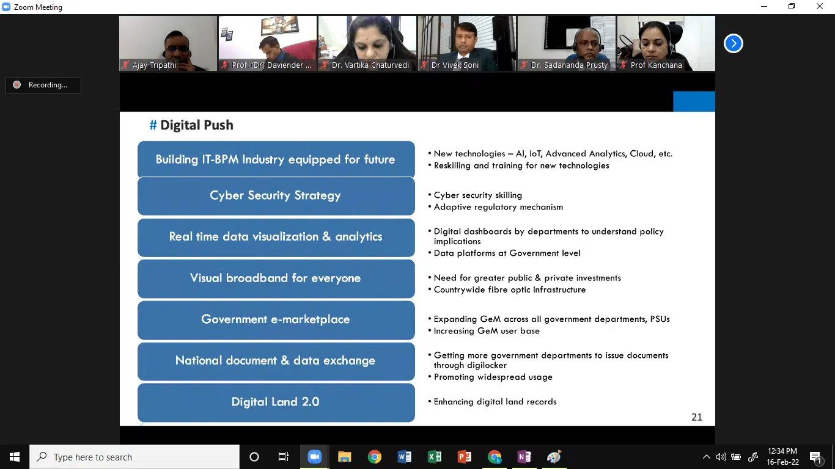835x469 pixels.
Task: Open File Explorer in the taskbar
Action: tap(345, 457)
